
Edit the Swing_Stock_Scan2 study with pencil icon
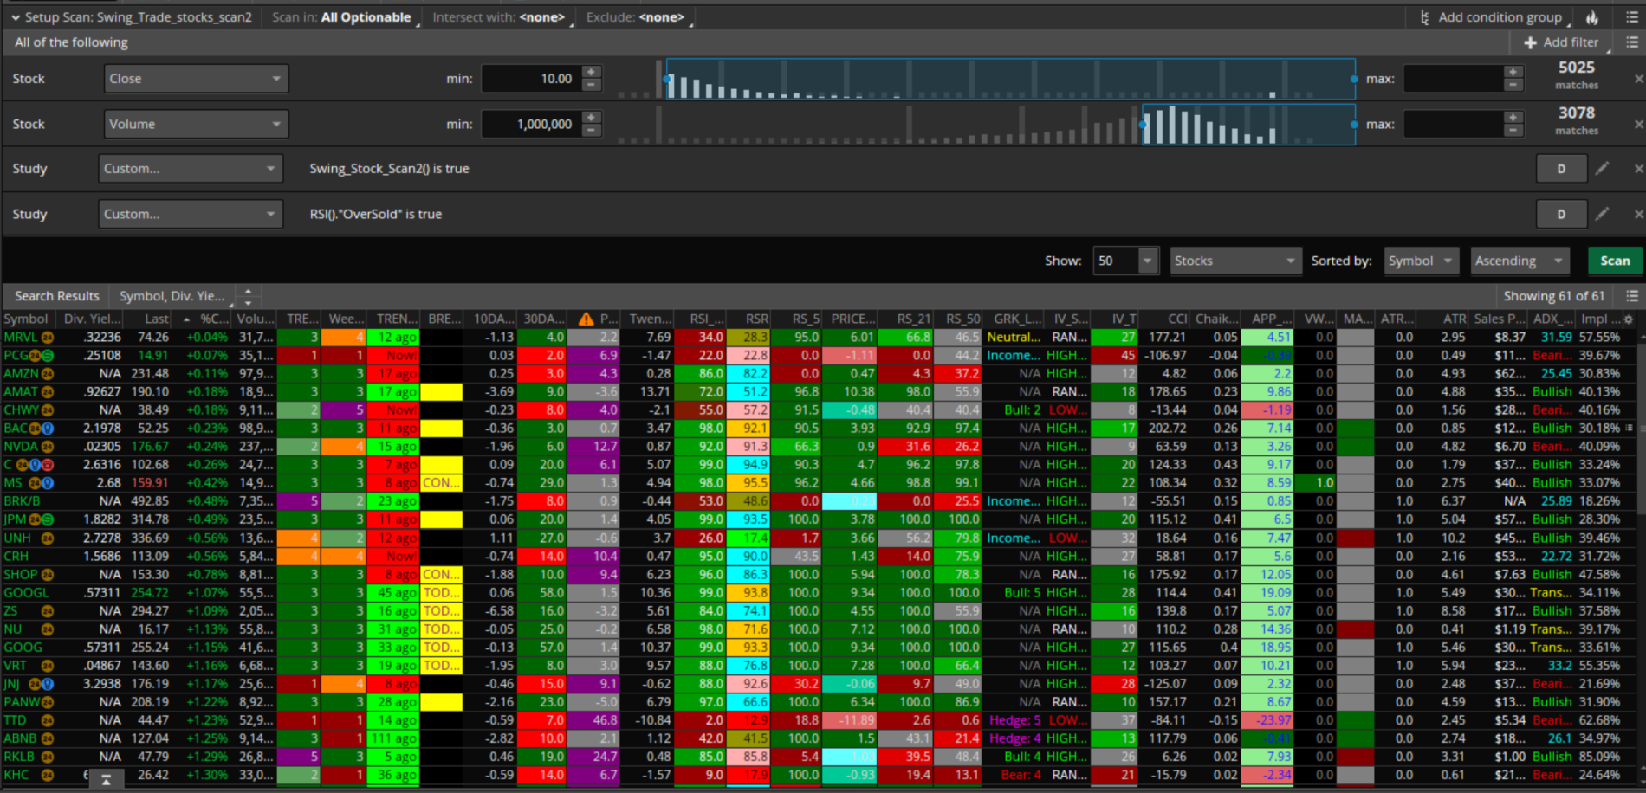[1602, 168]
